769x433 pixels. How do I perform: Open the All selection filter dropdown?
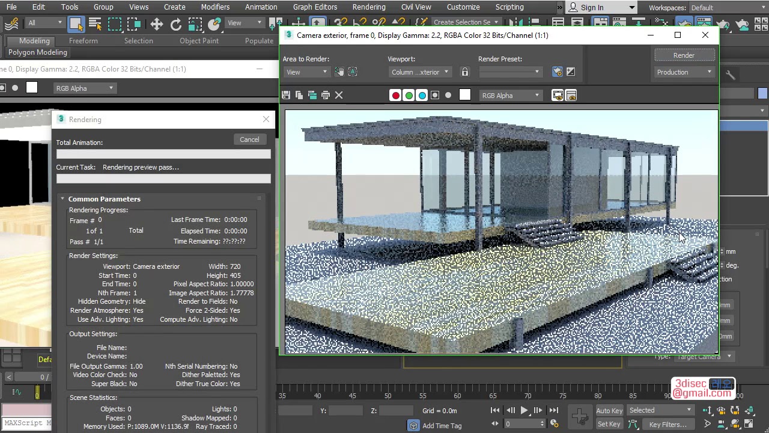coord(44,23)
